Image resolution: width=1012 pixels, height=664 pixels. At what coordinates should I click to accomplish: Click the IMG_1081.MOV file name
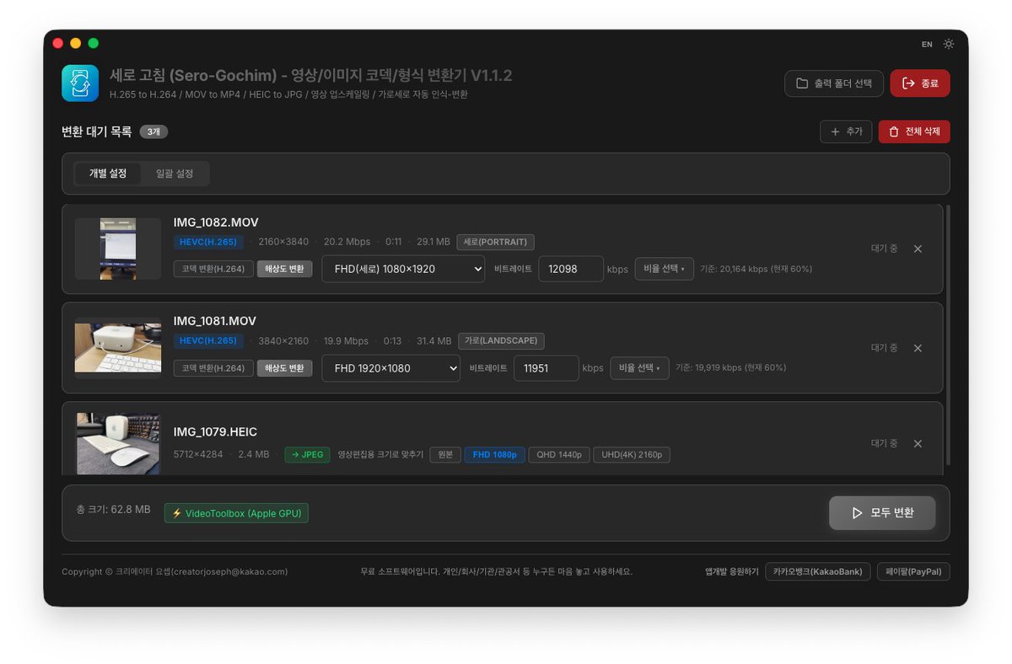point(215,321)
